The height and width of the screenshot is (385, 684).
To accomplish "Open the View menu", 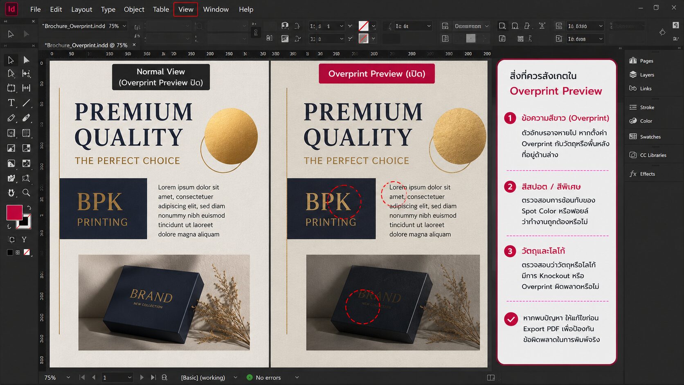I will 186,9.
